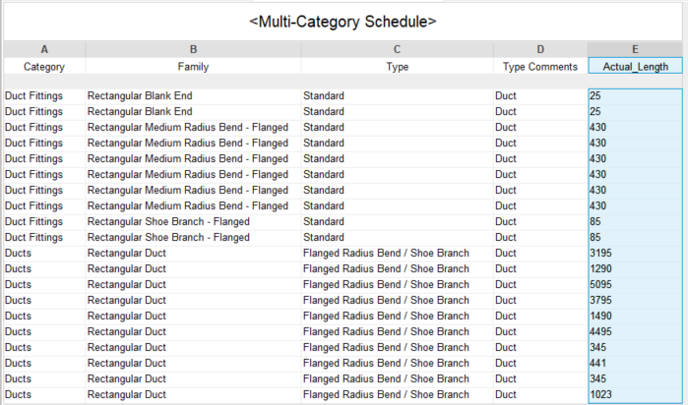Select column B header letter
This screenshot has width=688, height=405.
pos(193,49)
